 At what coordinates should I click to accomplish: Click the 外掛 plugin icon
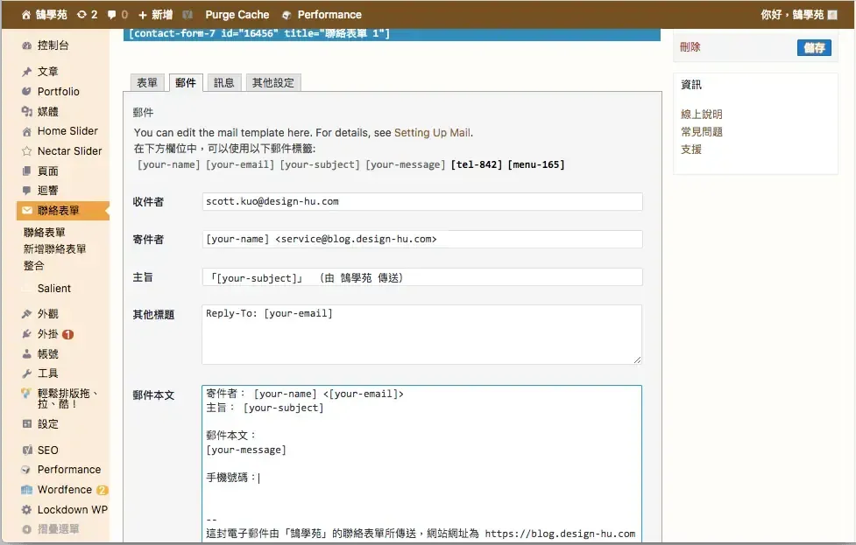click(27, 334)
